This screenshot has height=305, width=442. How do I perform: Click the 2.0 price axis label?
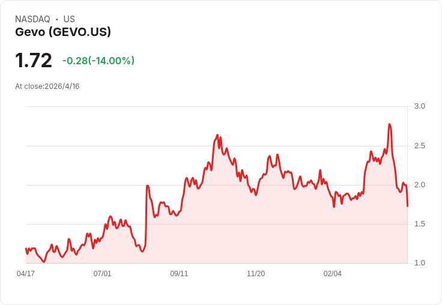420,185
